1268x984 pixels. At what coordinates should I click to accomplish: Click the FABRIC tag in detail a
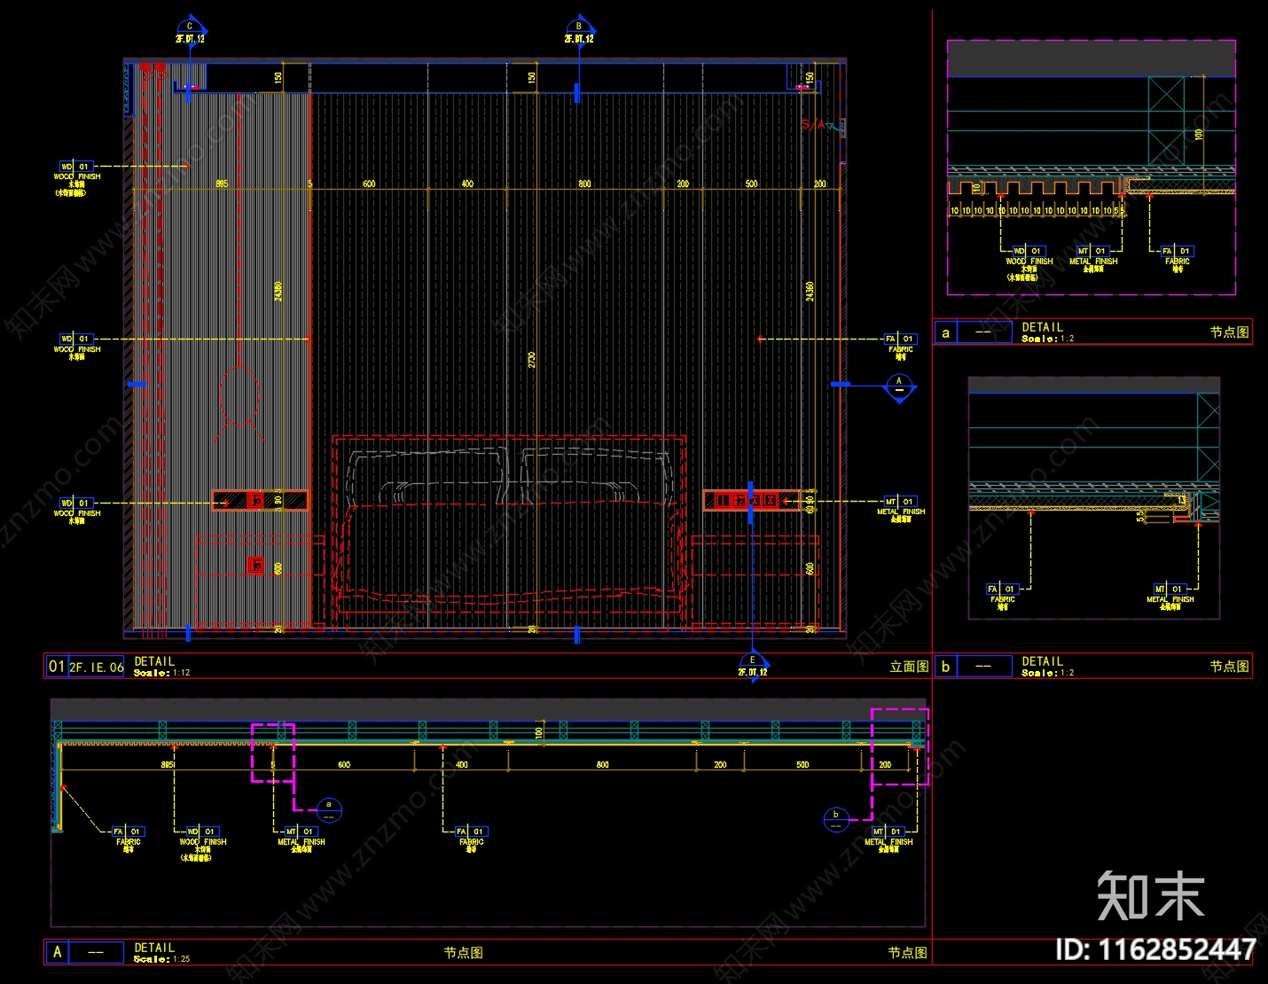[1178, 259]
